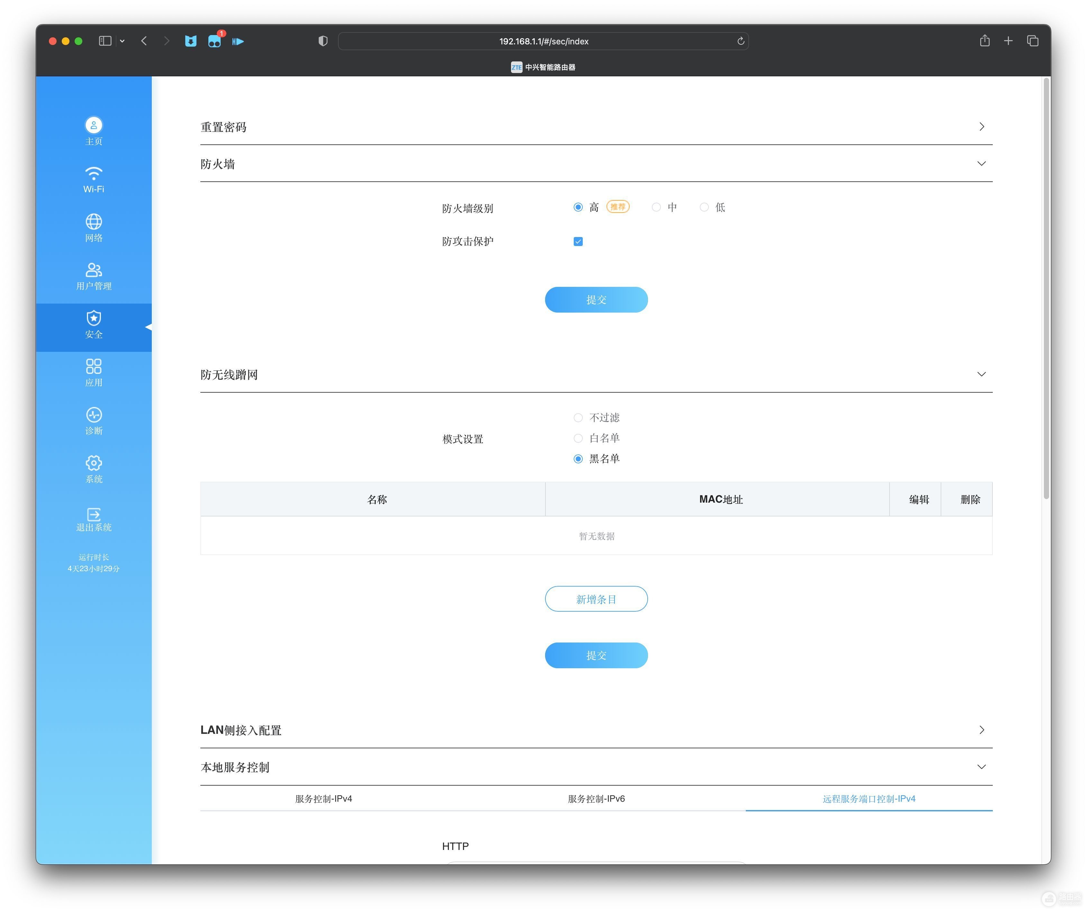Screen dimensions: 1087x912
Task: Open the 用户管理 users icon
Action: (x=94, y=270)
